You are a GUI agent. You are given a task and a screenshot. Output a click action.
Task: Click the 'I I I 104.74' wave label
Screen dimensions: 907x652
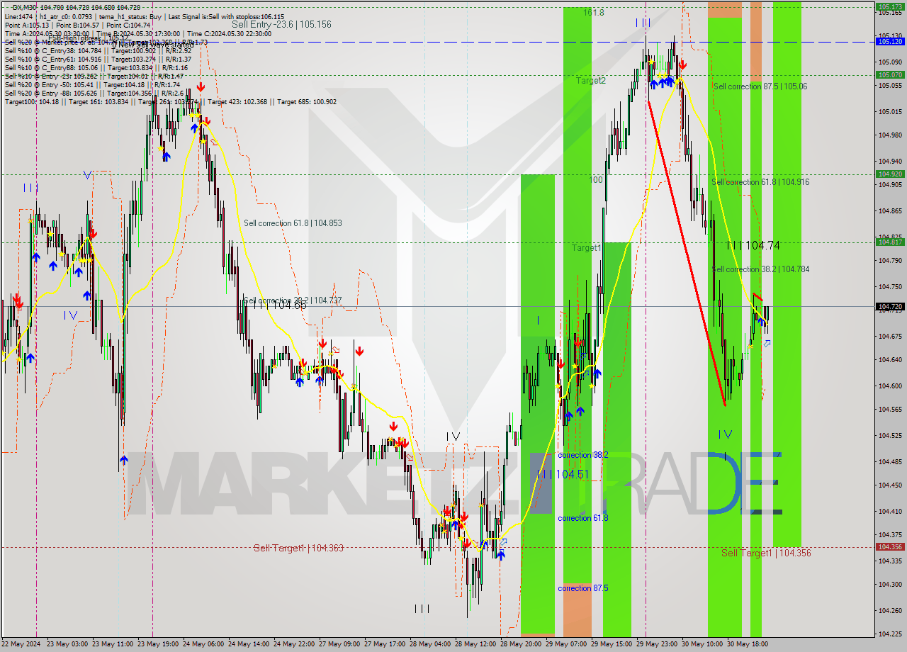753,245
